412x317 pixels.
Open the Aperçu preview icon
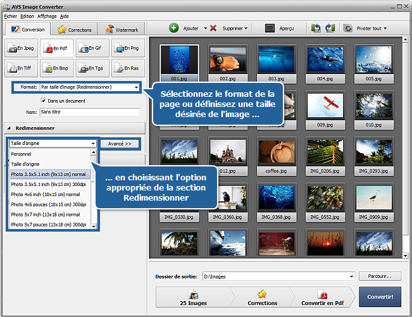click(x=270, y=28)
